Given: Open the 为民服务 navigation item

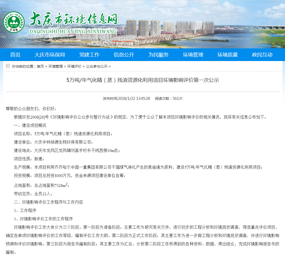Looking at the screenshot, I should [159, 55].
